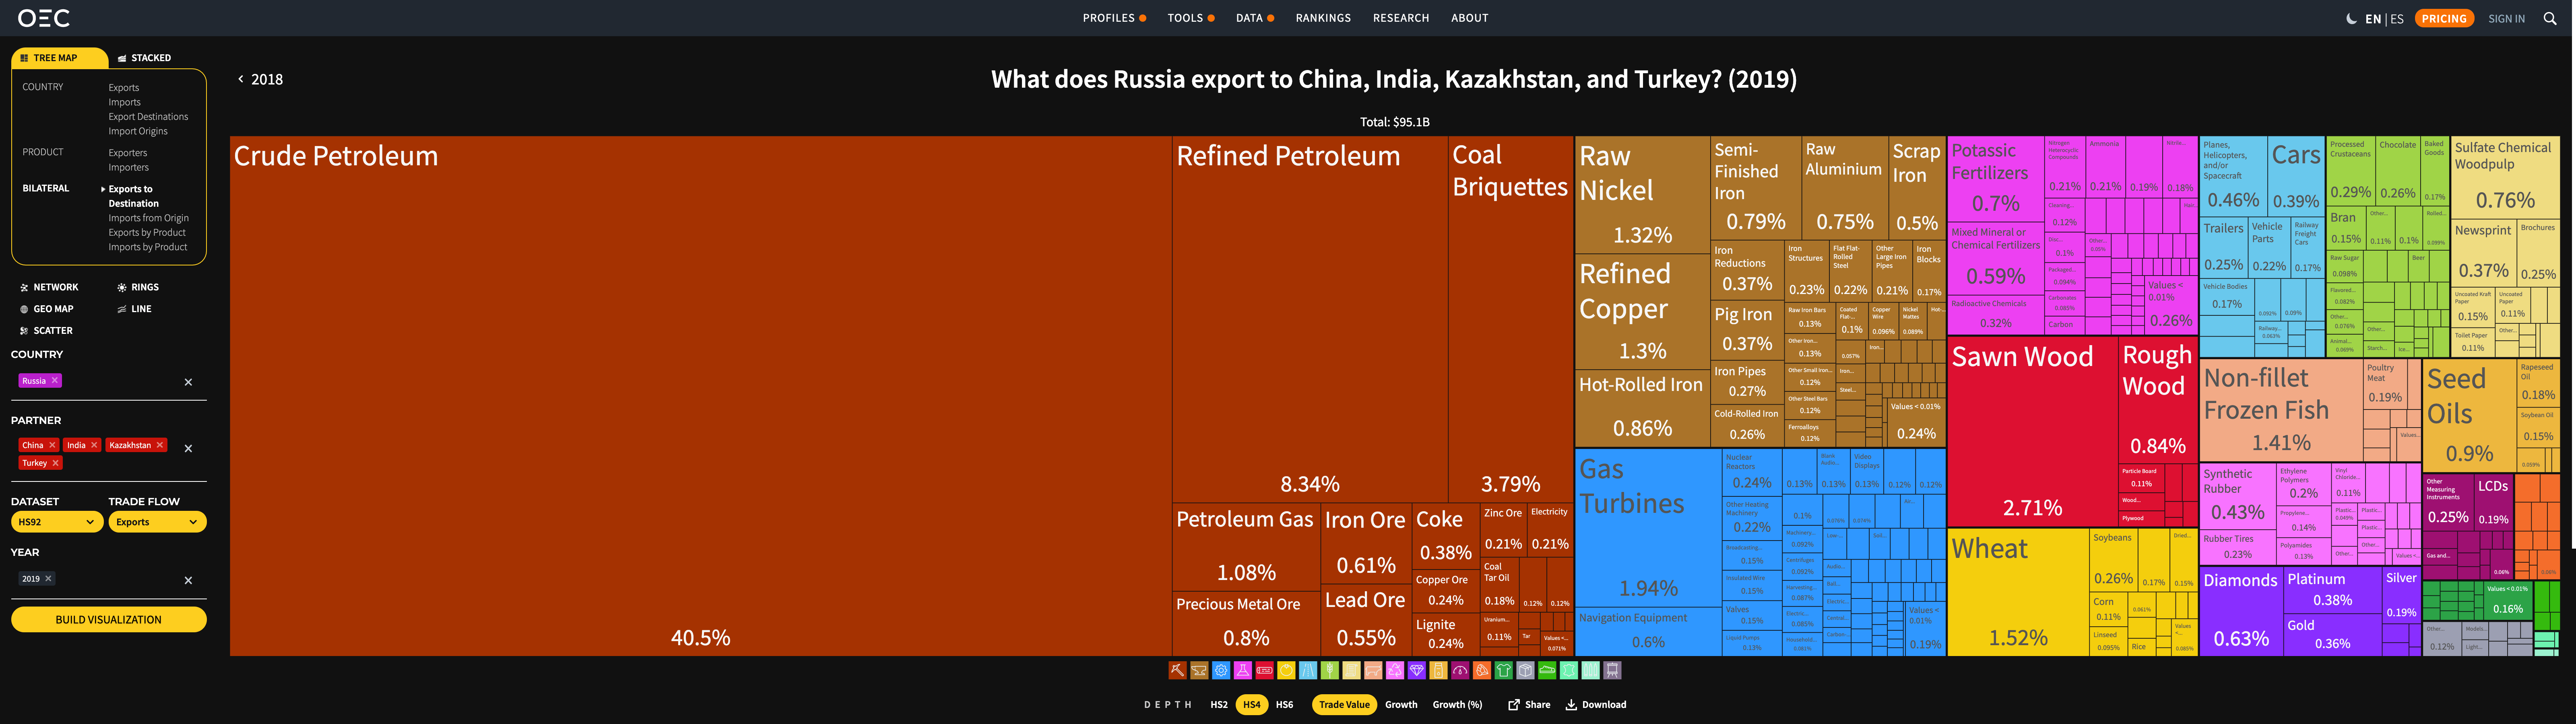Open the Rankings page

[x=1323, y=18]
